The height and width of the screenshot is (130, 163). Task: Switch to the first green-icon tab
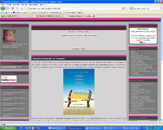(x=15, y=16)
